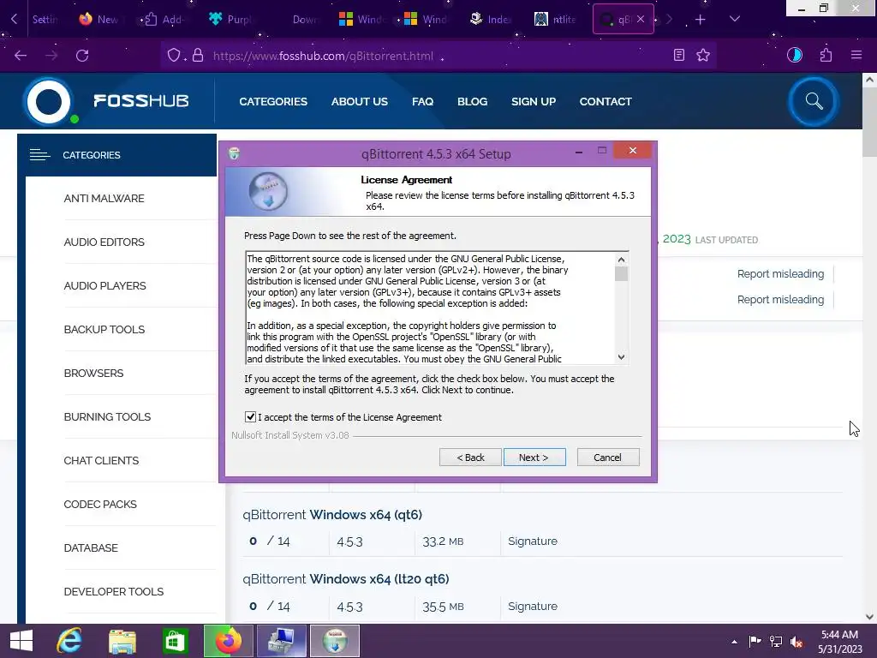
Task: Switch to the 'New' Firefox tab
Action: point(98,20)
